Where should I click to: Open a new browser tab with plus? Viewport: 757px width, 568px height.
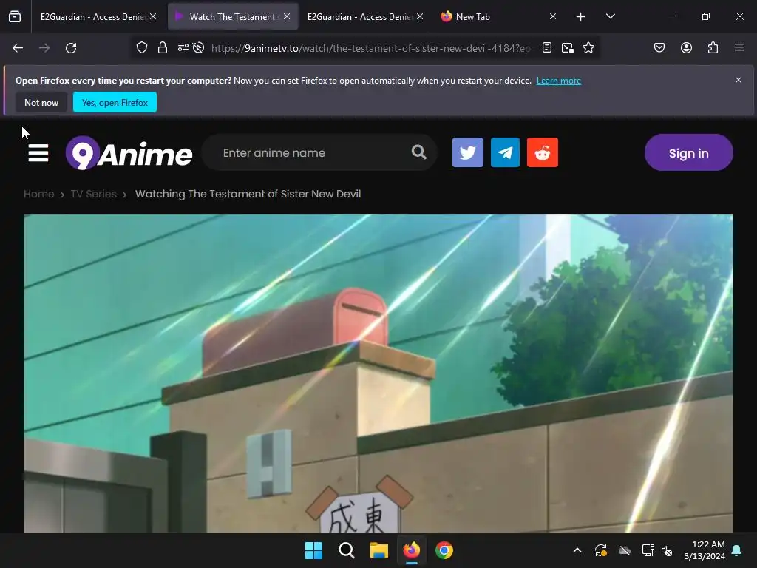pyautogui.click(x=581, y=17)
